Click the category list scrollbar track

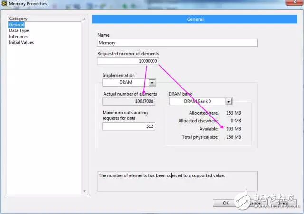tap(85, 105)
